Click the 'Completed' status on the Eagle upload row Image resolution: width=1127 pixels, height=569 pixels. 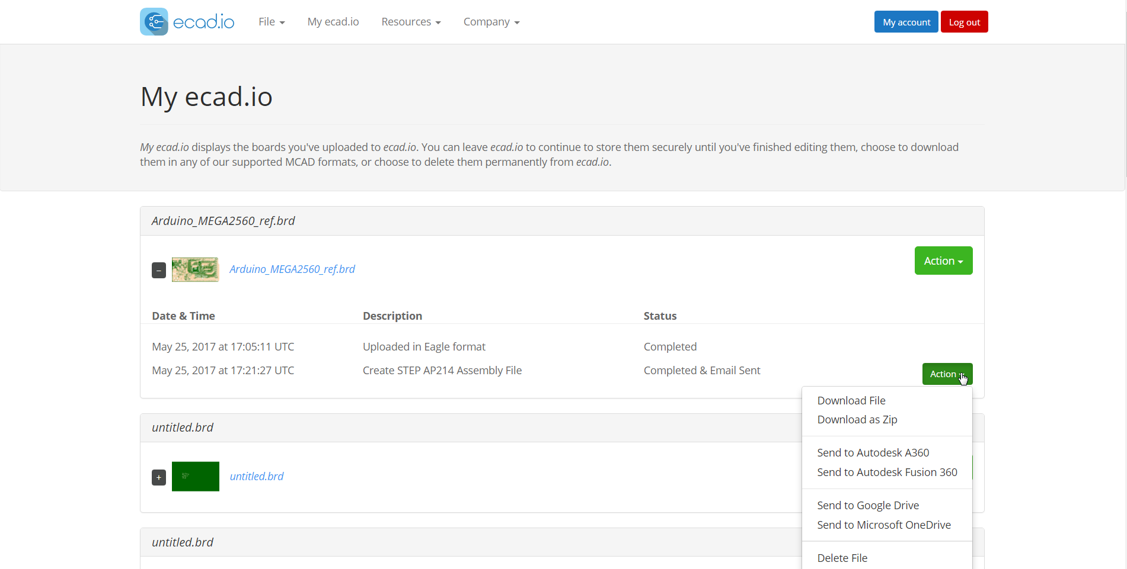coord(670,346)
